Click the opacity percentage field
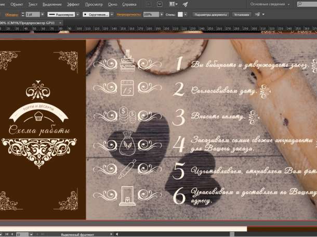 tap(149, 14)
